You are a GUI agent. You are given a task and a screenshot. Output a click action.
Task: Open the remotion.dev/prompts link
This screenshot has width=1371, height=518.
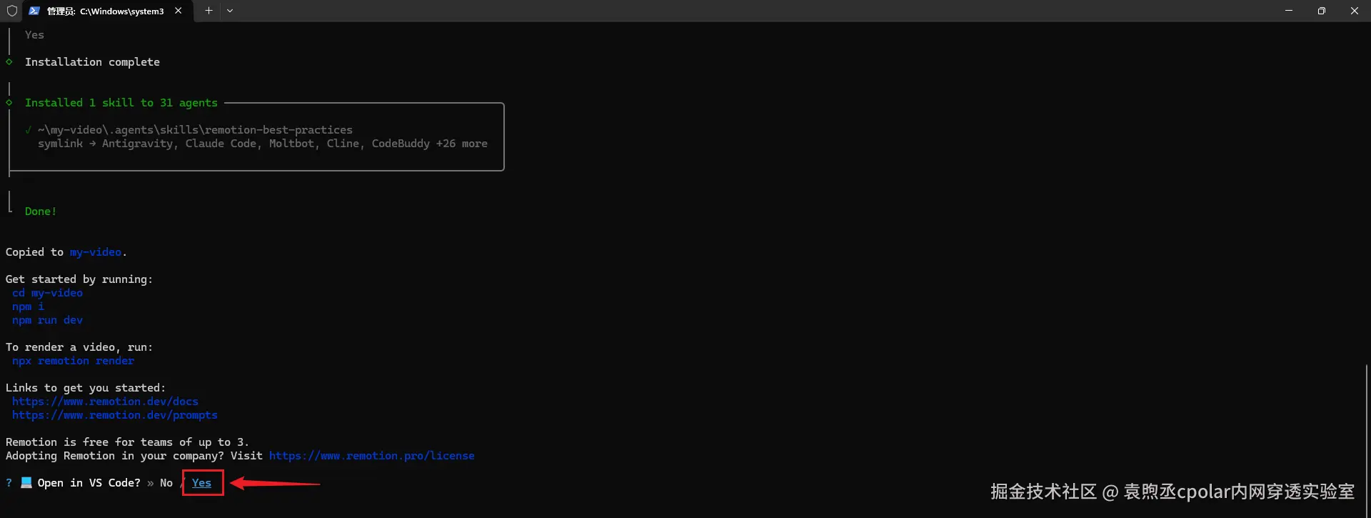point(115,415)
